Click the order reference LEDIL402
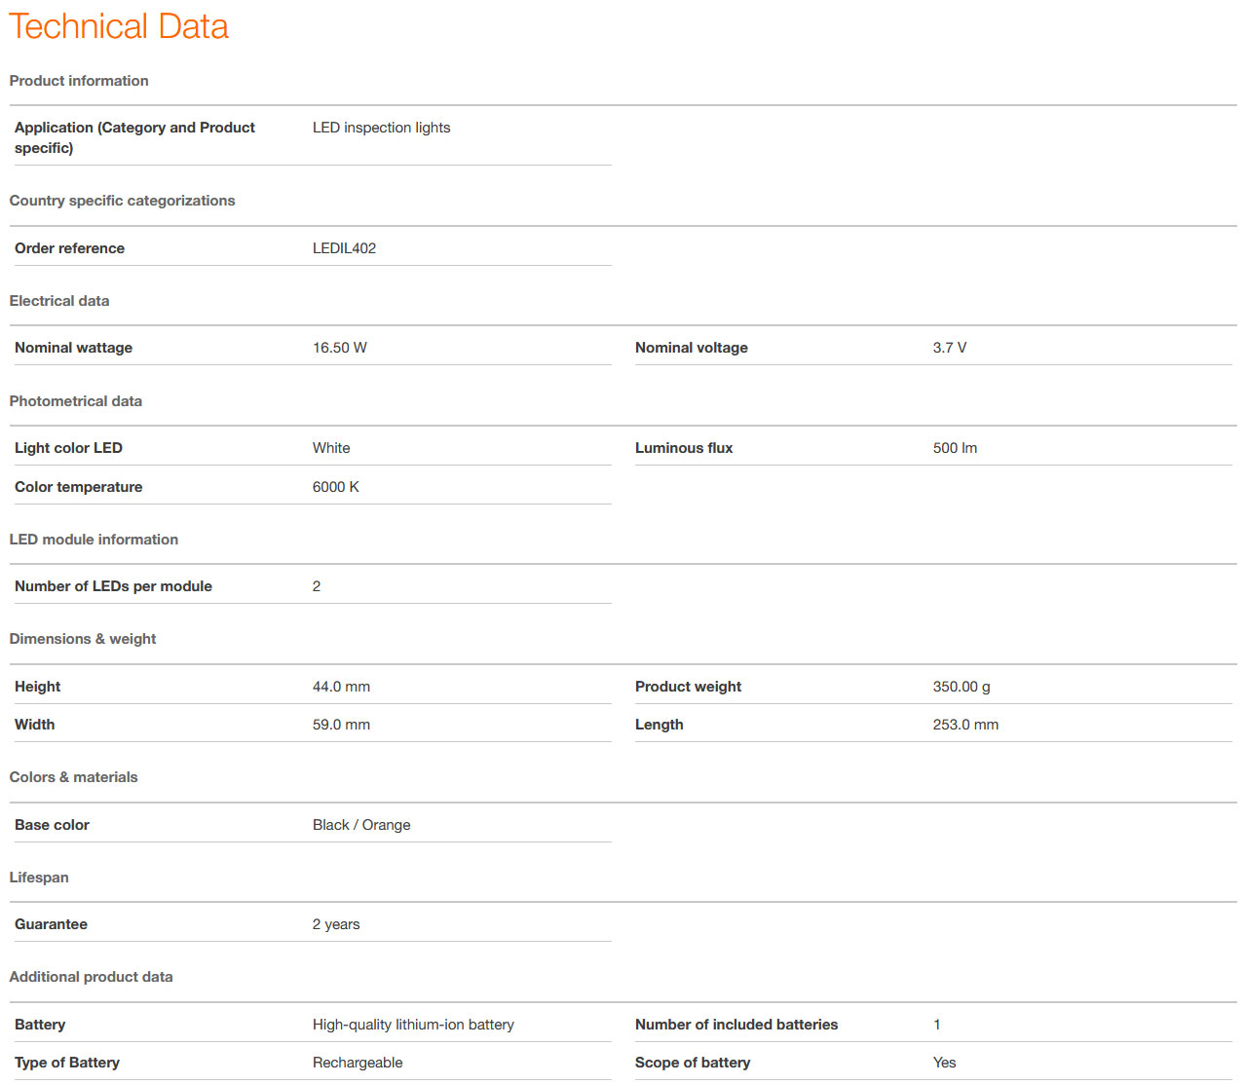 click(344, 248)
